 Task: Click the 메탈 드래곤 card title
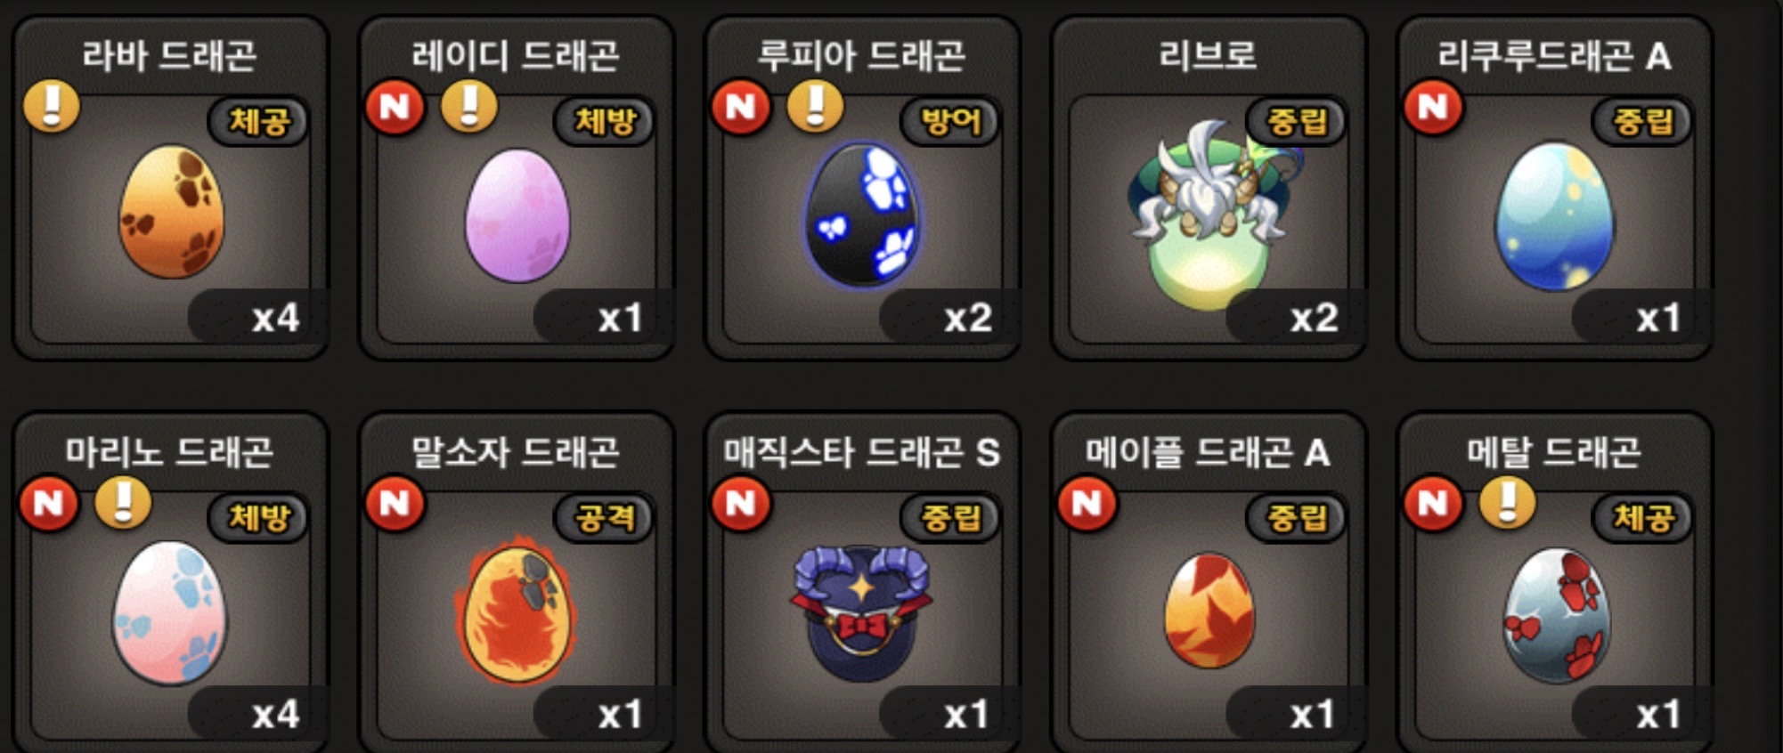1554,452
